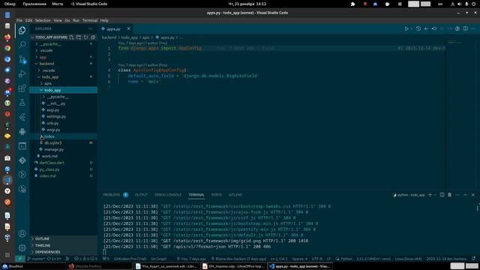Open LibreOffice Impress window from taskbar
Screen dimensions: 480x270
coord(233,266)
